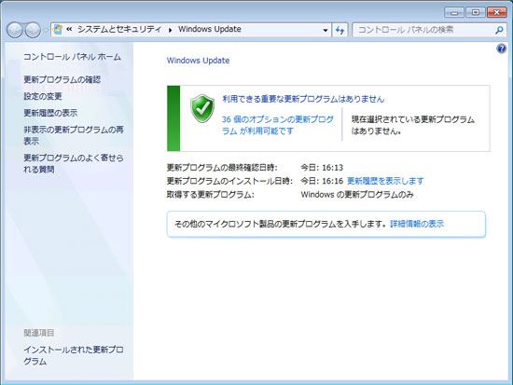The width and height of the screenshot is (513, 385).
Task: Click the Control Panel icon in address bar
Action: pyautogui.click(x=58, y=30)
